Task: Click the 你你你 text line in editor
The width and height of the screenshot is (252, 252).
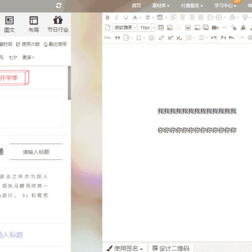Action: pos(197,130)
